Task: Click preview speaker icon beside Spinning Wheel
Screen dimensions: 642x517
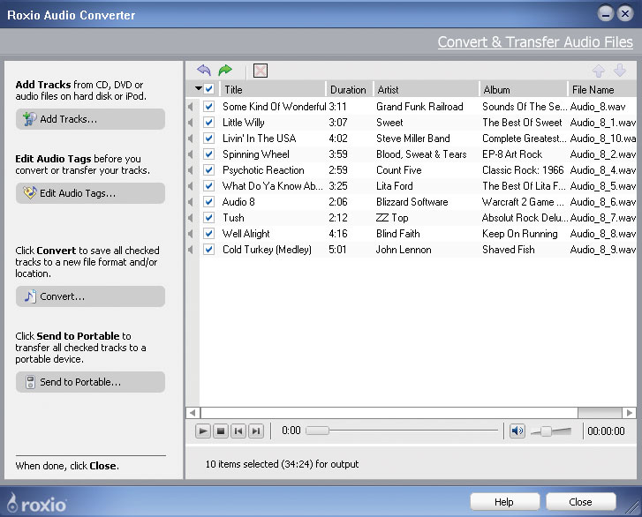Action: 191,154
